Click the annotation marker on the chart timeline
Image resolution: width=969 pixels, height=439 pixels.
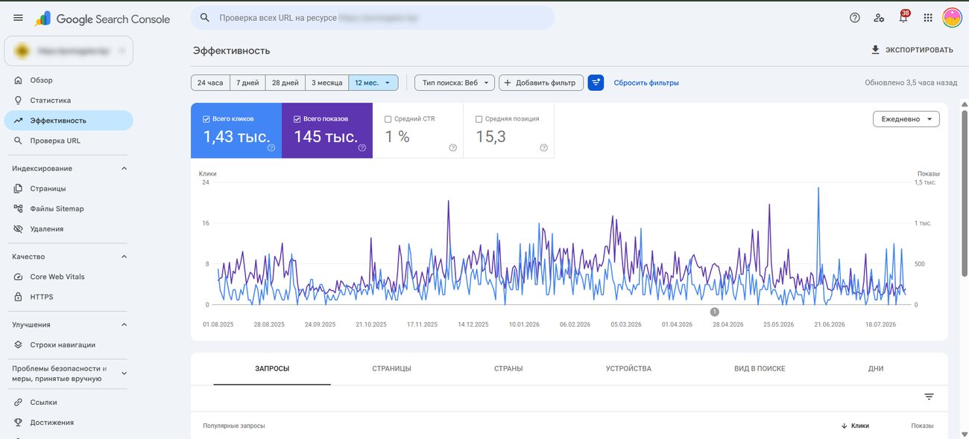(714, 312)
